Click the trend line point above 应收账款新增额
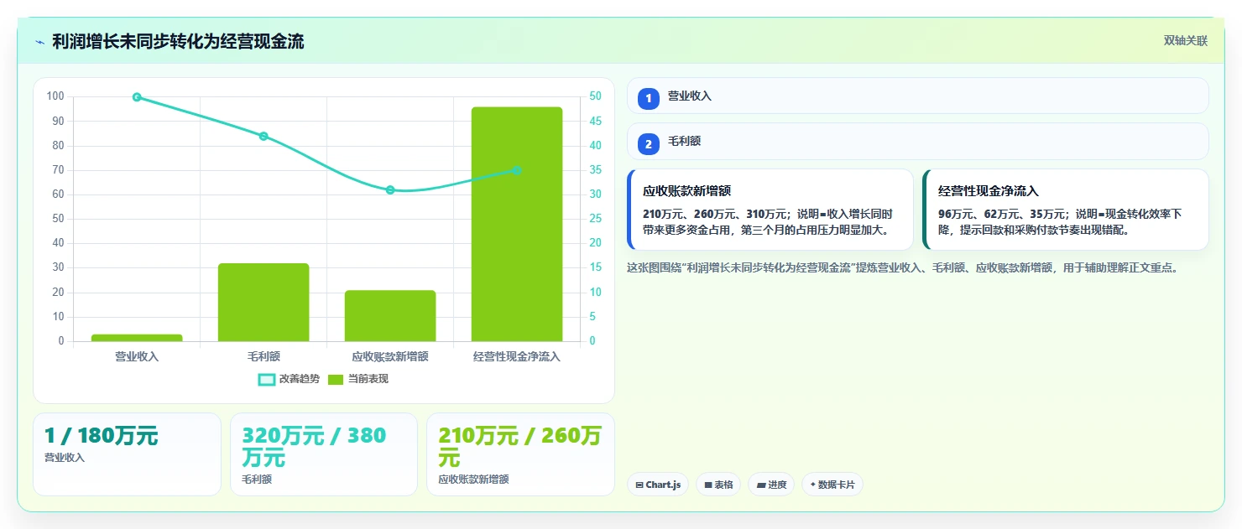Image resolution: width=1242 pixels, height=529 pixels. point(390,190)
